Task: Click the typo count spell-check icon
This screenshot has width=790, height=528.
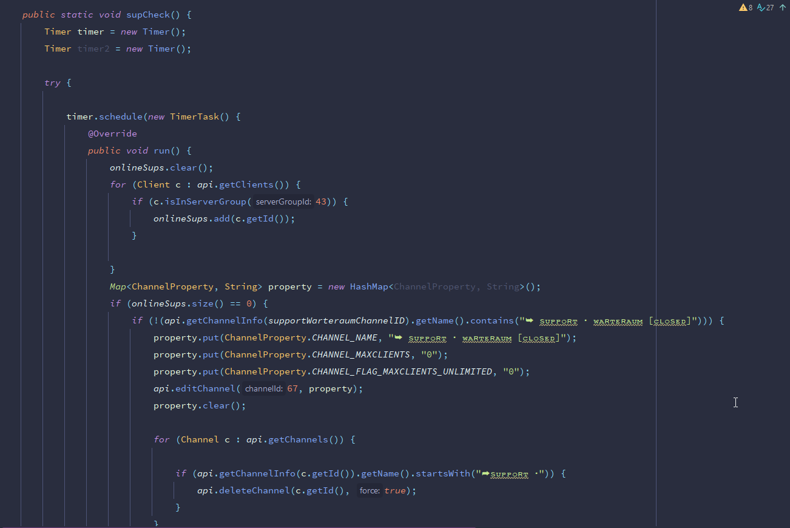Action: click(x=761, y=8)
